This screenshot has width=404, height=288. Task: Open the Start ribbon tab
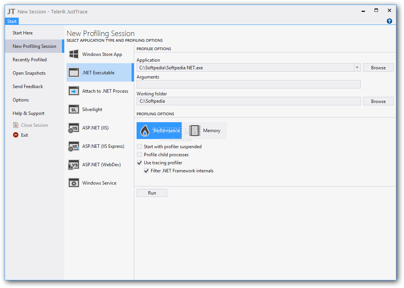pos(12,21)
